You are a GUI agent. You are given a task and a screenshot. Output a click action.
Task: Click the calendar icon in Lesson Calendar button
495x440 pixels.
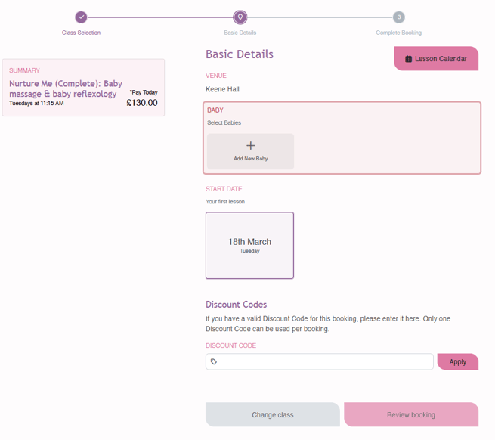click(x=408, y=59)
